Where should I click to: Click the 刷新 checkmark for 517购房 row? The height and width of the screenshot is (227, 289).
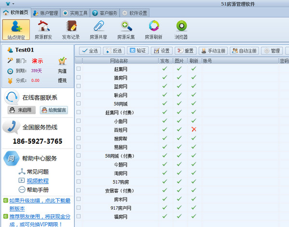pyautogui.click(x=194, y=181)
